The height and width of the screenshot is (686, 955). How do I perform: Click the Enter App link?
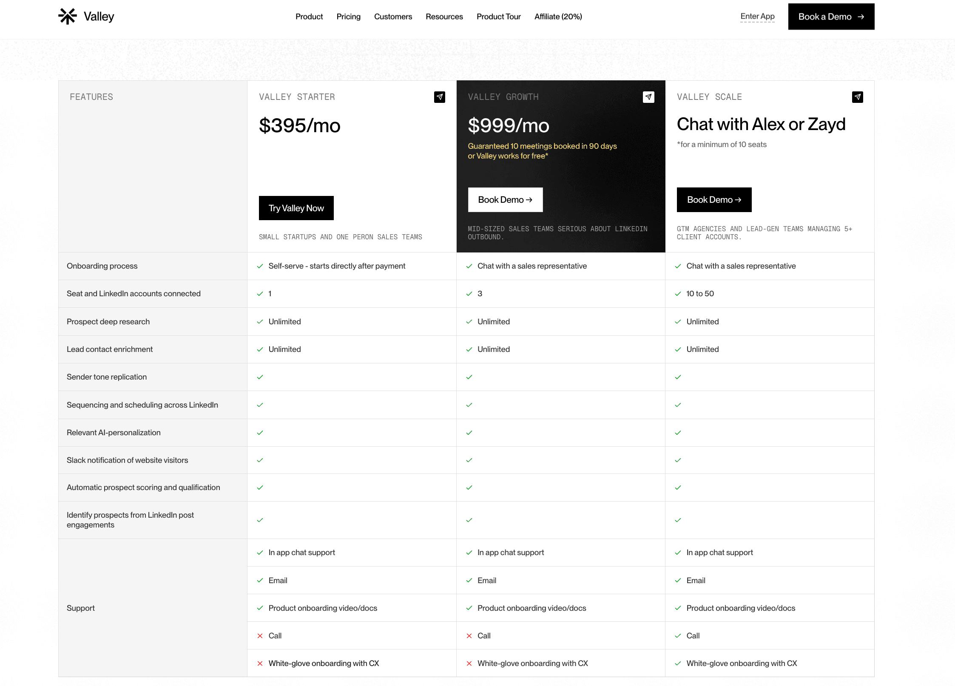tap(757, 17)
